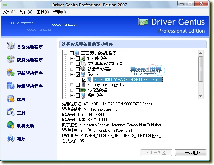Open 备份驱动程序 sidebar link
Image resolution: width=214 pixels, height=165 pixels.
(x=30, y=47)
